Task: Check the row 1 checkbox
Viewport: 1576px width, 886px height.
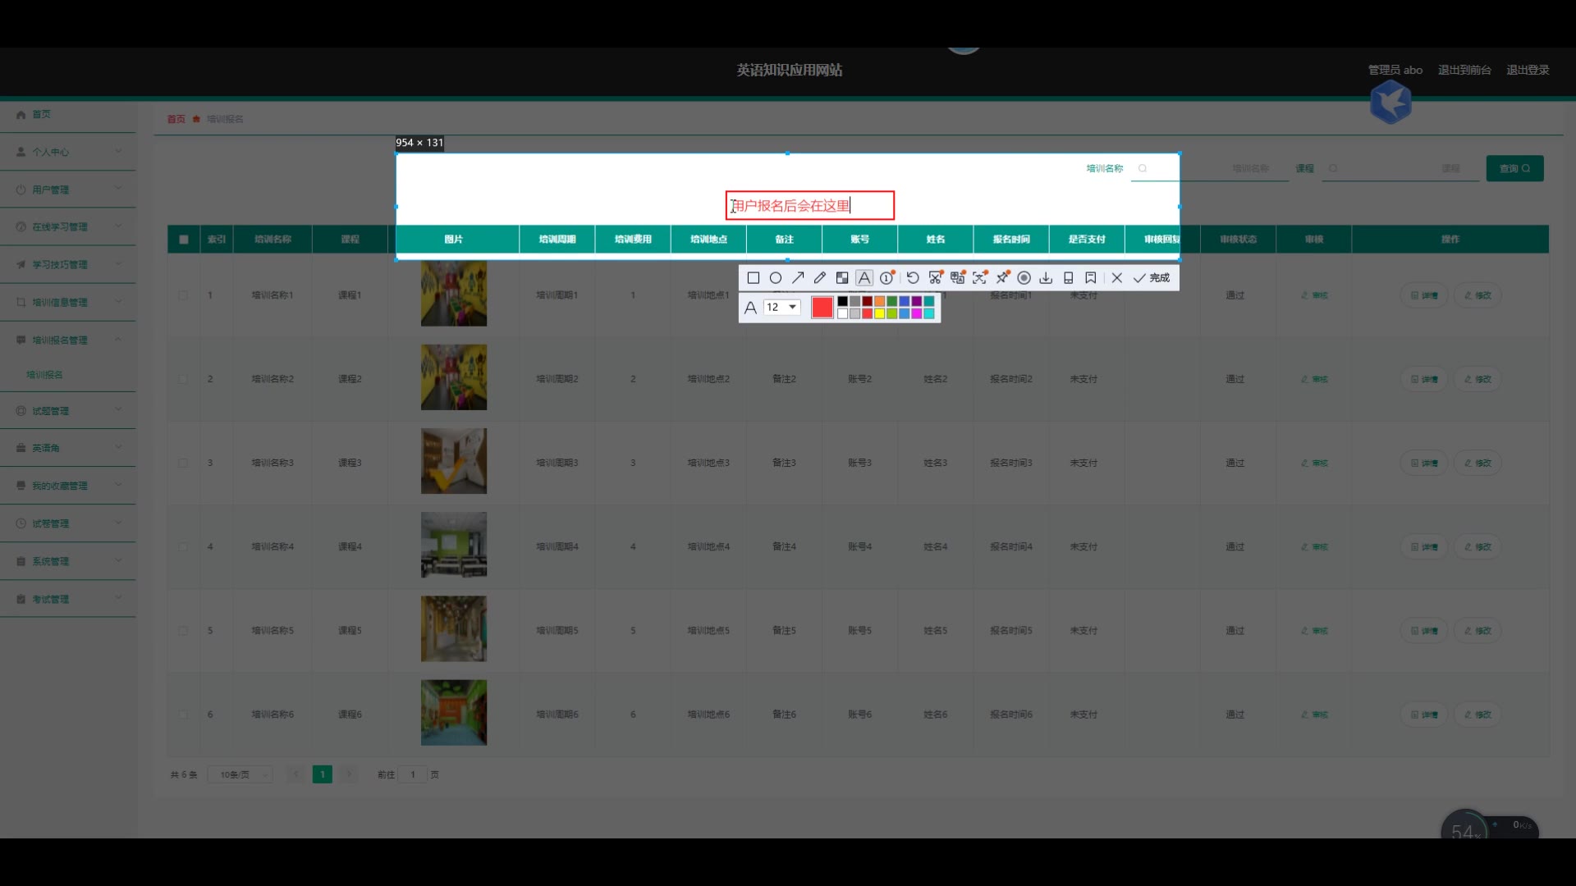Action: click(183, 295)
